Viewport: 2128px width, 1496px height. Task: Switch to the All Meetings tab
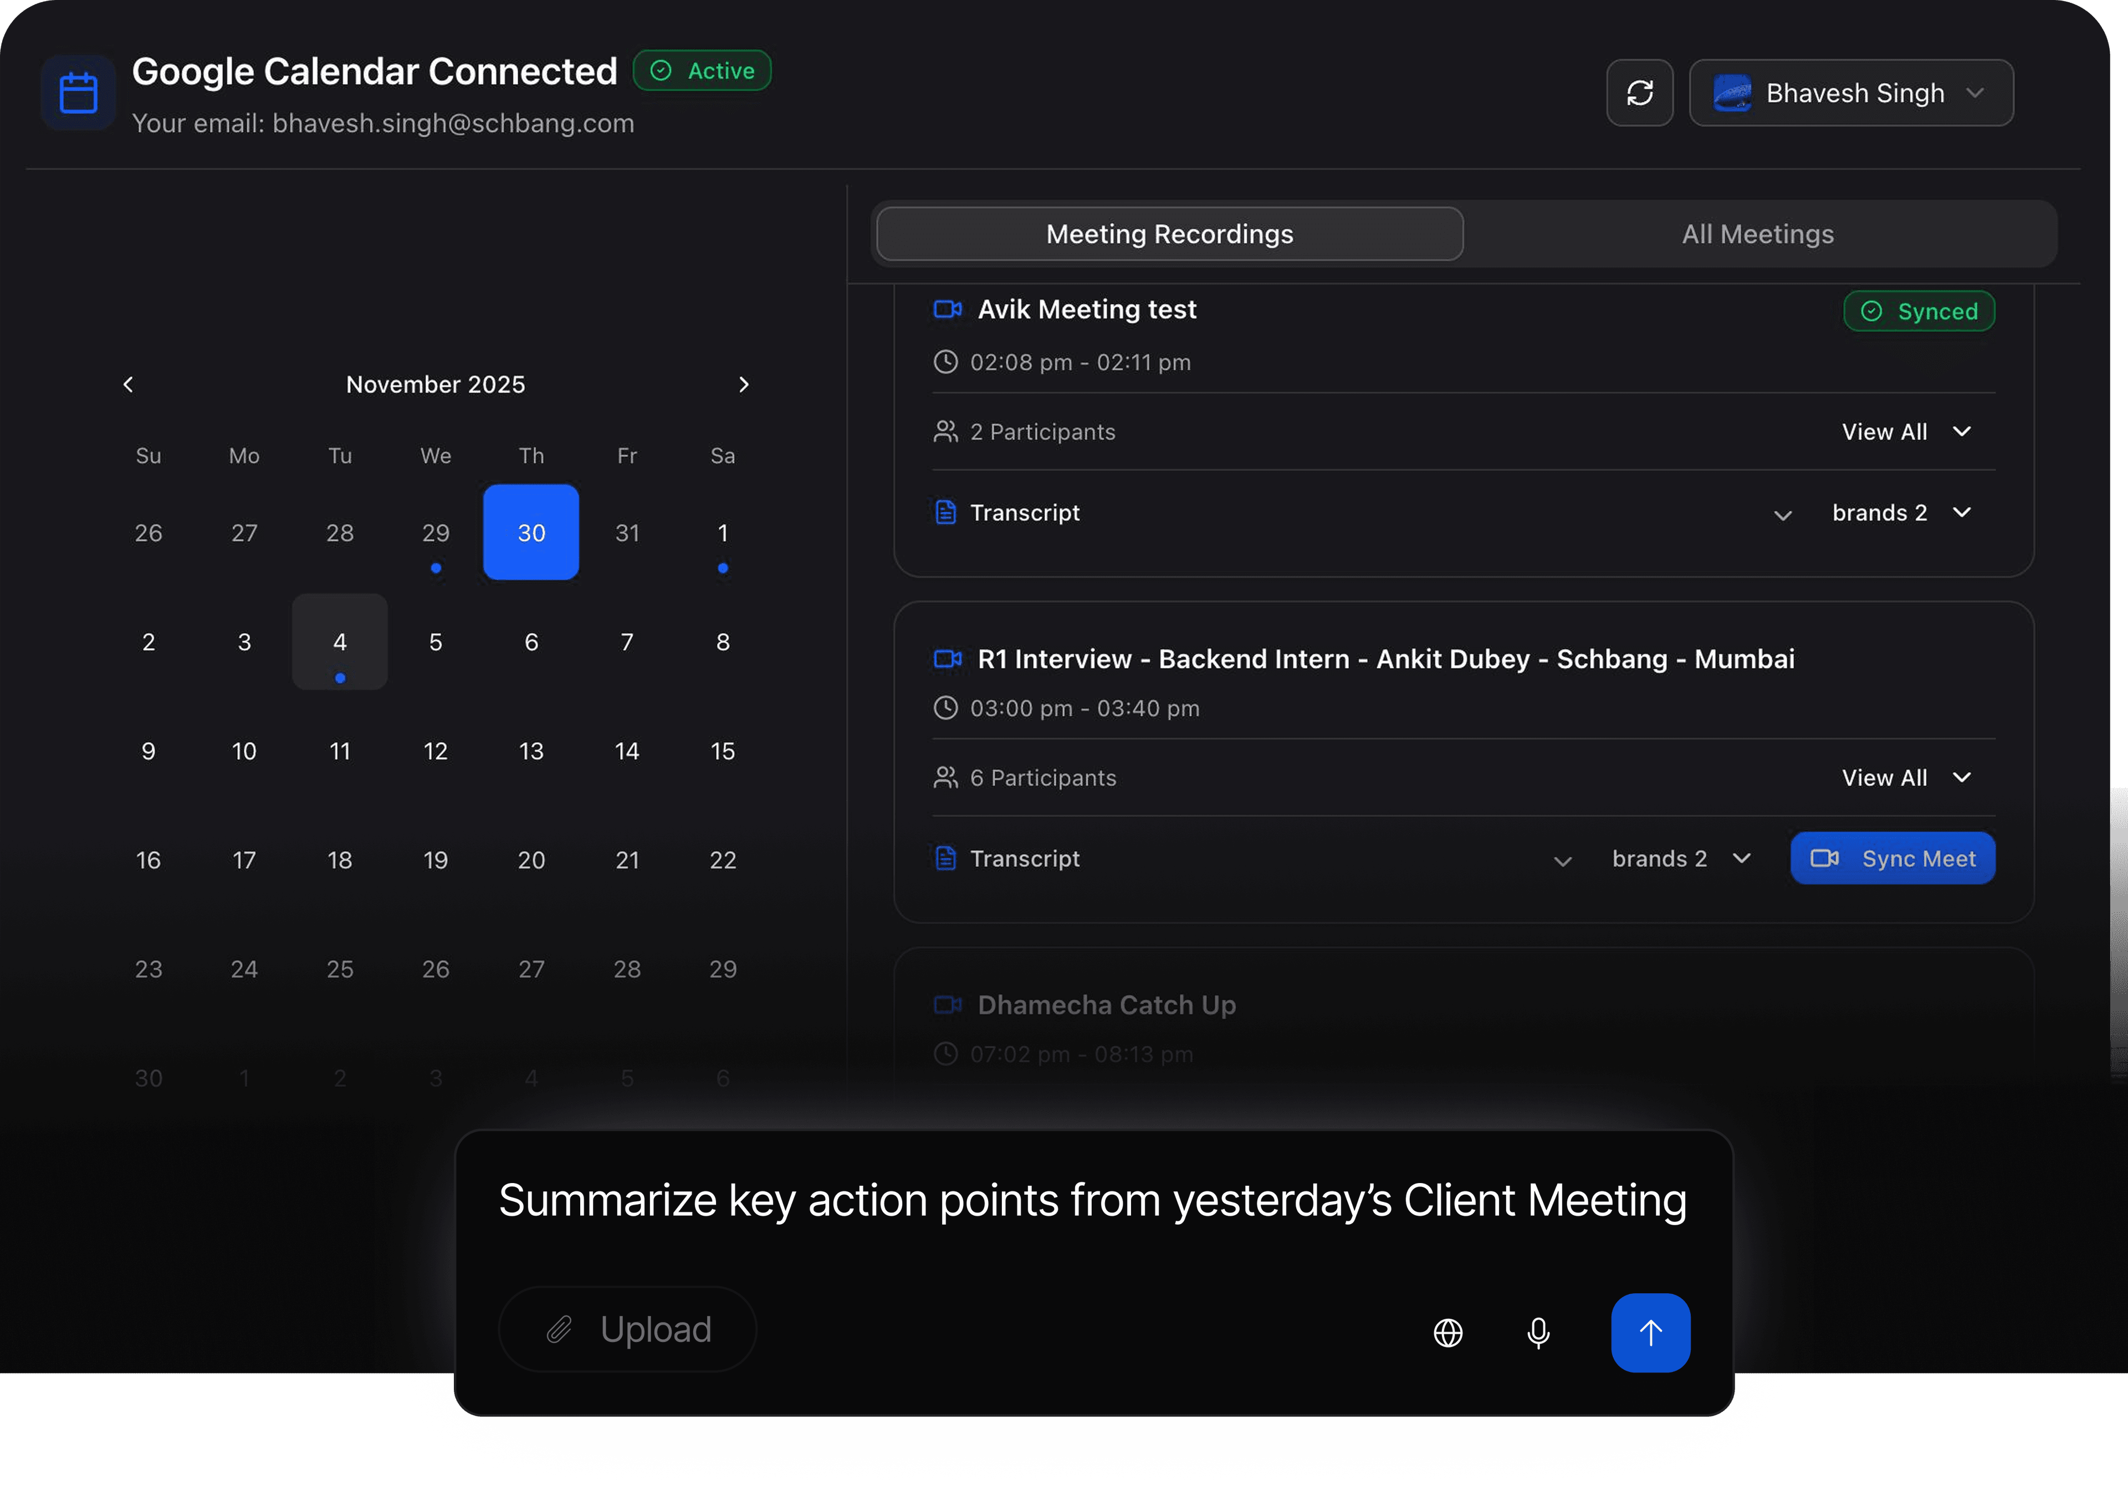point(1756,233)
